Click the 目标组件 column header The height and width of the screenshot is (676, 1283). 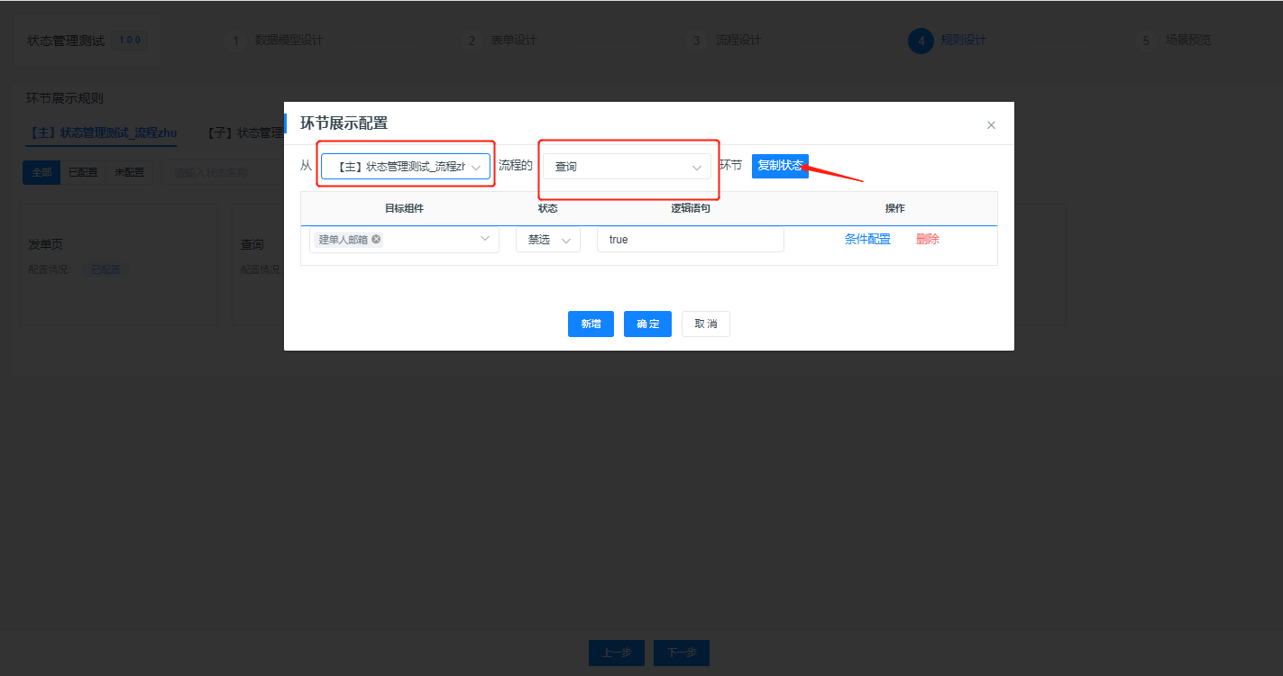coord(404,208)
